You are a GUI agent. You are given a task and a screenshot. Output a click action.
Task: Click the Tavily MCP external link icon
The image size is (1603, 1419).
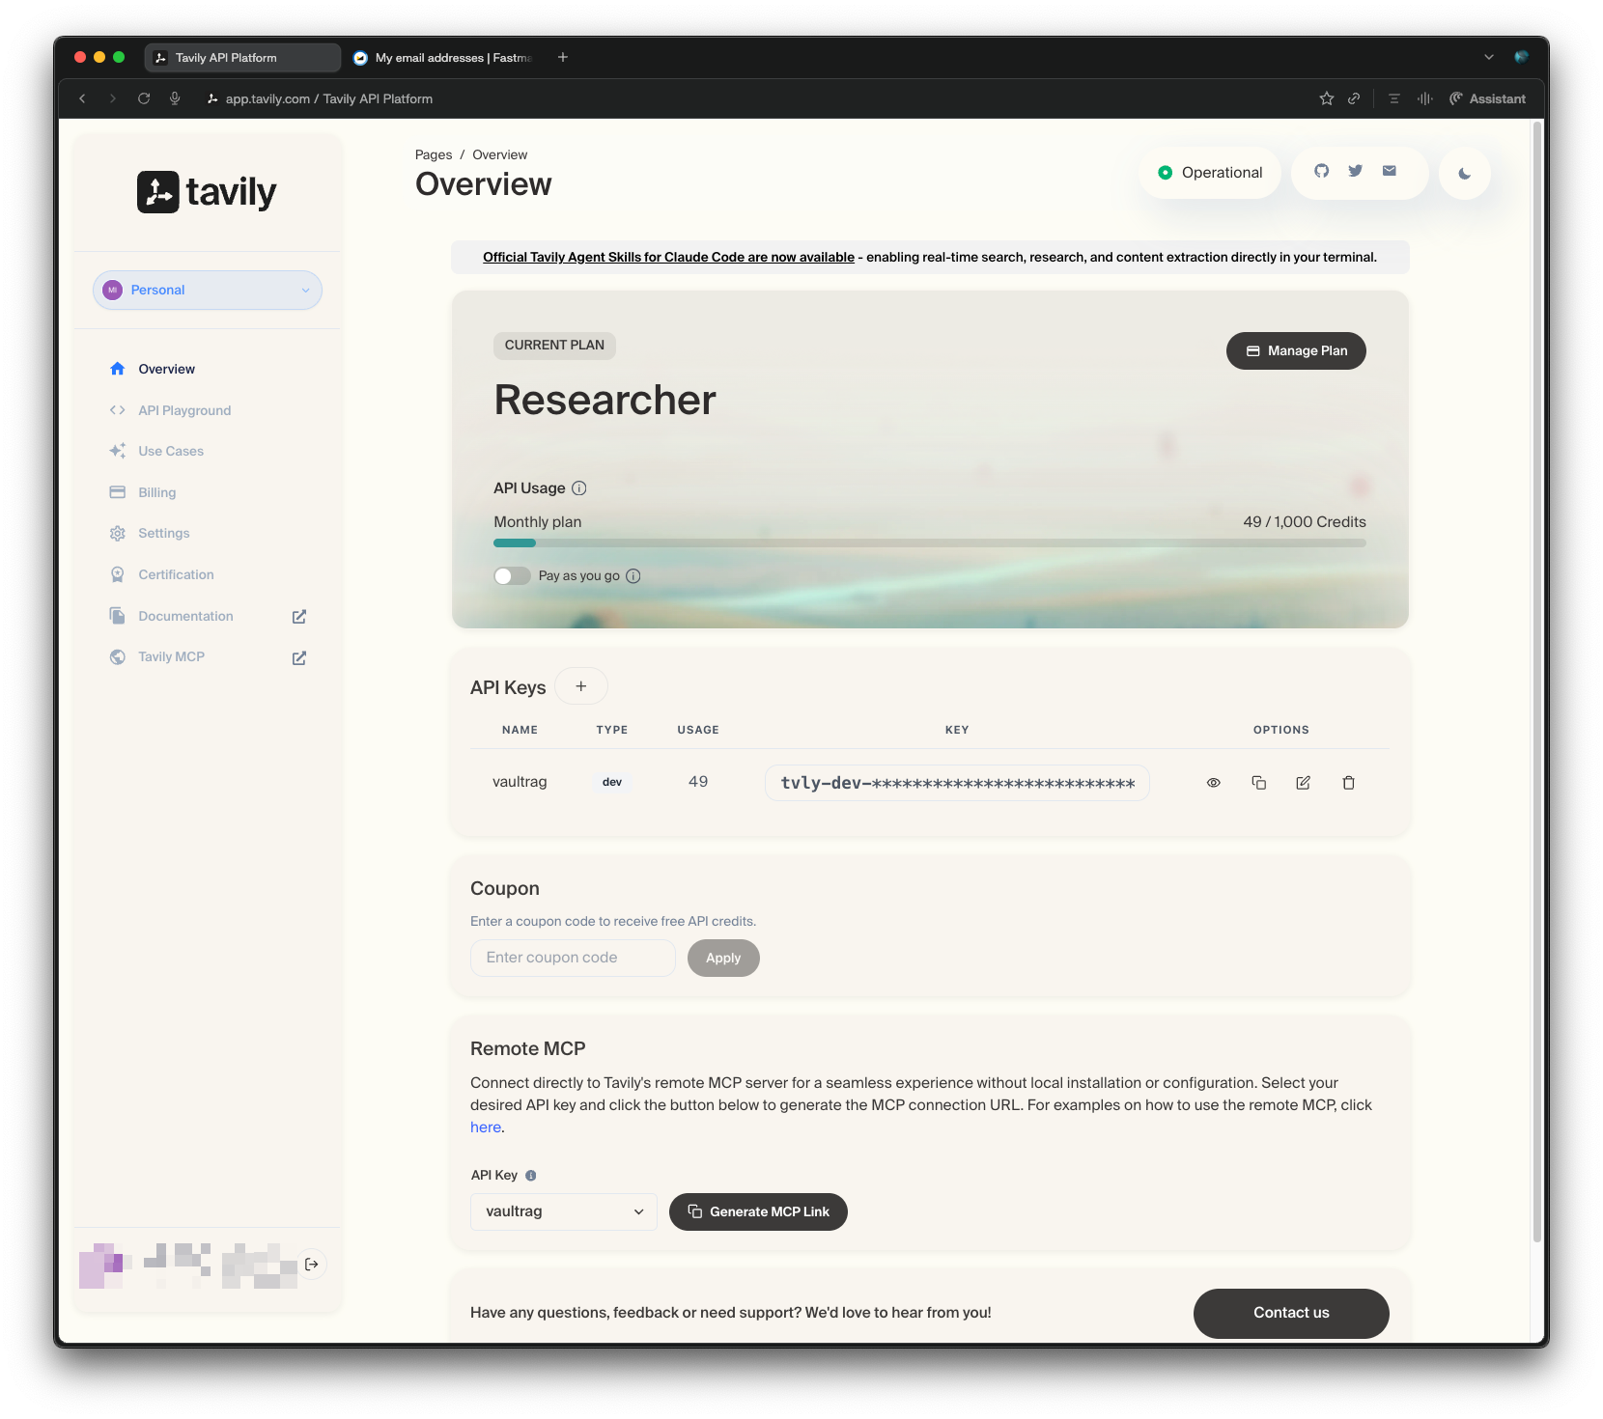(299, 657)
